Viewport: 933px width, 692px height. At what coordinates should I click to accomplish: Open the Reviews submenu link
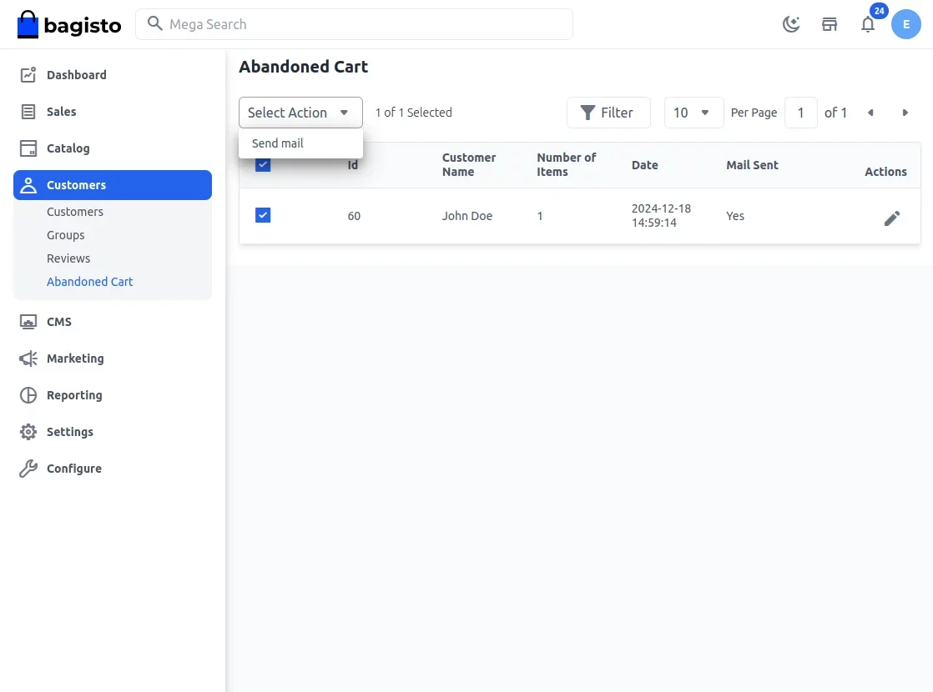(x=68, y=258)
